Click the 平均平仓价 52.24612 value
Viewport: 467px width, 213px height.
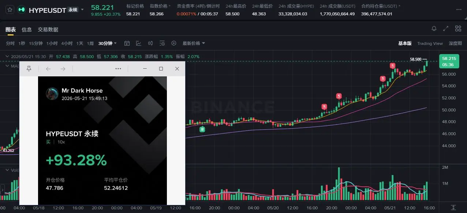tap(116, 188)
